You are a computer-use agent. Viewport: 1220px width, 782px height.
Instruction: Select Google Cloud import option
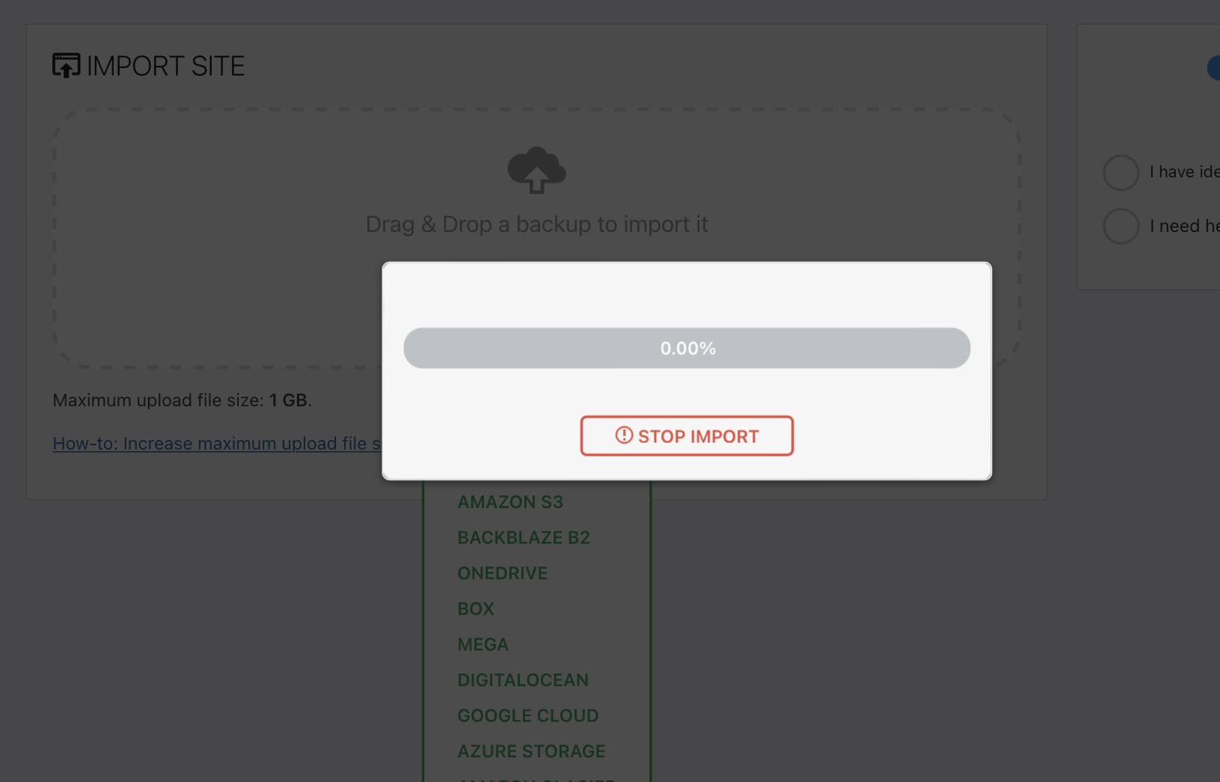(x=528, y=716)
